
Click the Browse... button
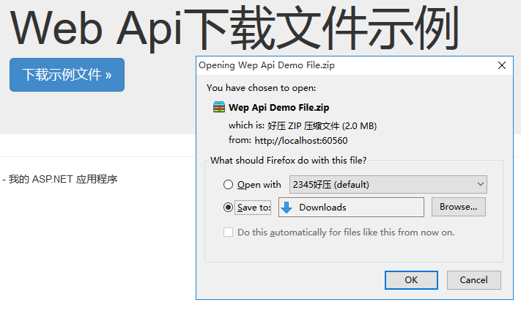(x=459, y=207)
